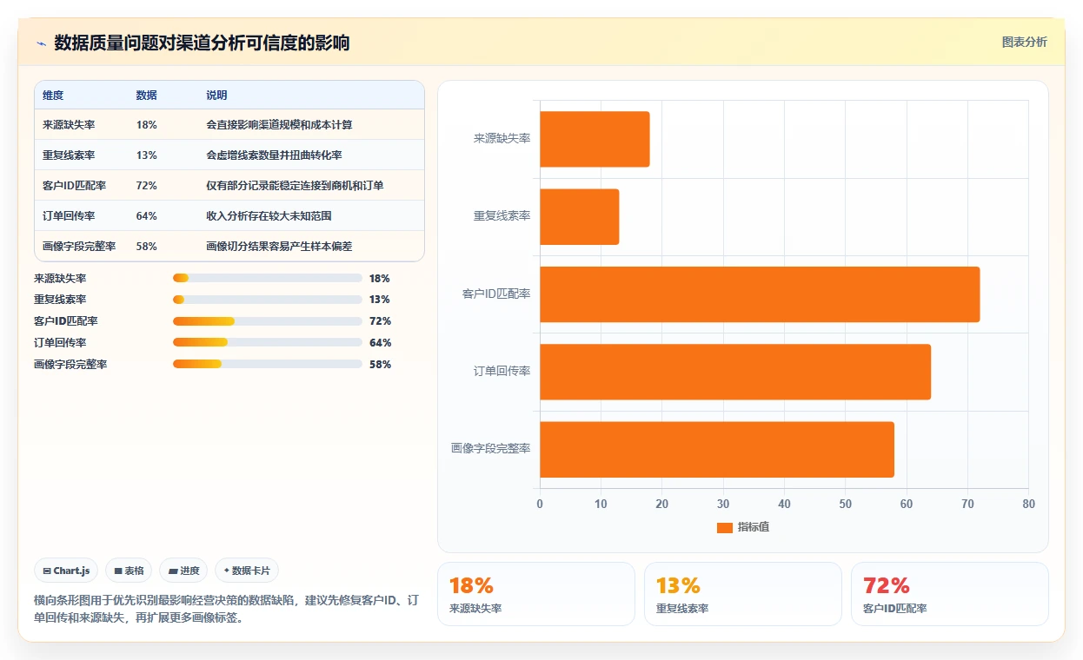The image size is (1083, 660).
Task: Click the 13% 重复线索率 data card
Action: tap(743, 594)
